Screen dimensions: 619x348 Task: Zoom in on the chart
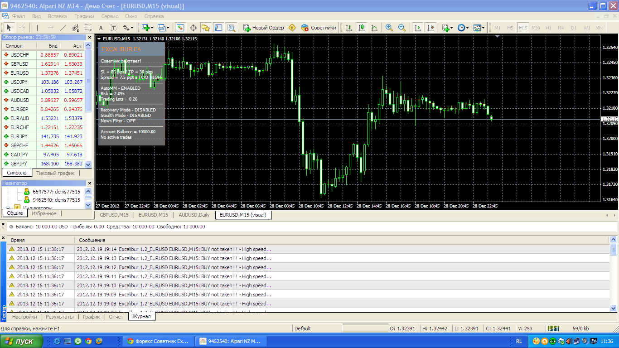(x=389, y=28)
